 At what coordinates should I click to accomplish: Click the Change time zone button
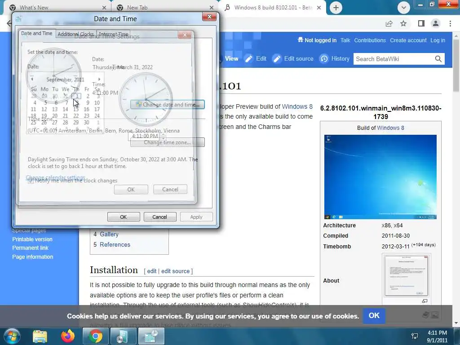tap(168, 142)
